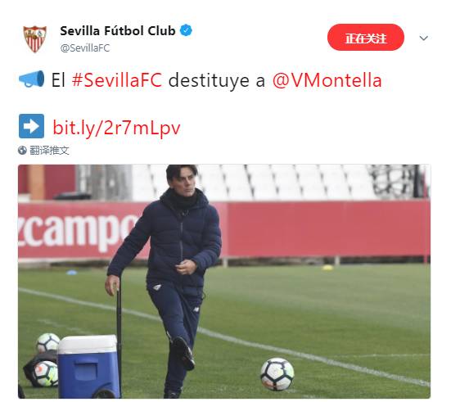Follow the bit.ly/2r7mLpv link
This screenshot has height=402, width=451.
(117, 128)
